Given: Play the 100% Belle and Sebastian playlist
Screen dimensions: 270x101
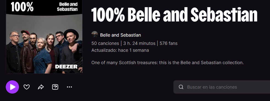Looking at the screenshot, I should pos(12,87).
